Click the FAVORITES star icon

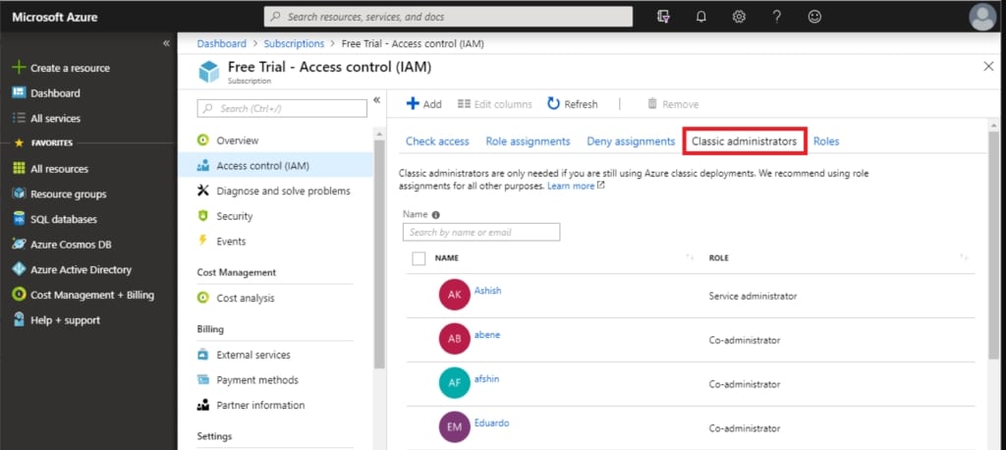[x=19, y=142]
